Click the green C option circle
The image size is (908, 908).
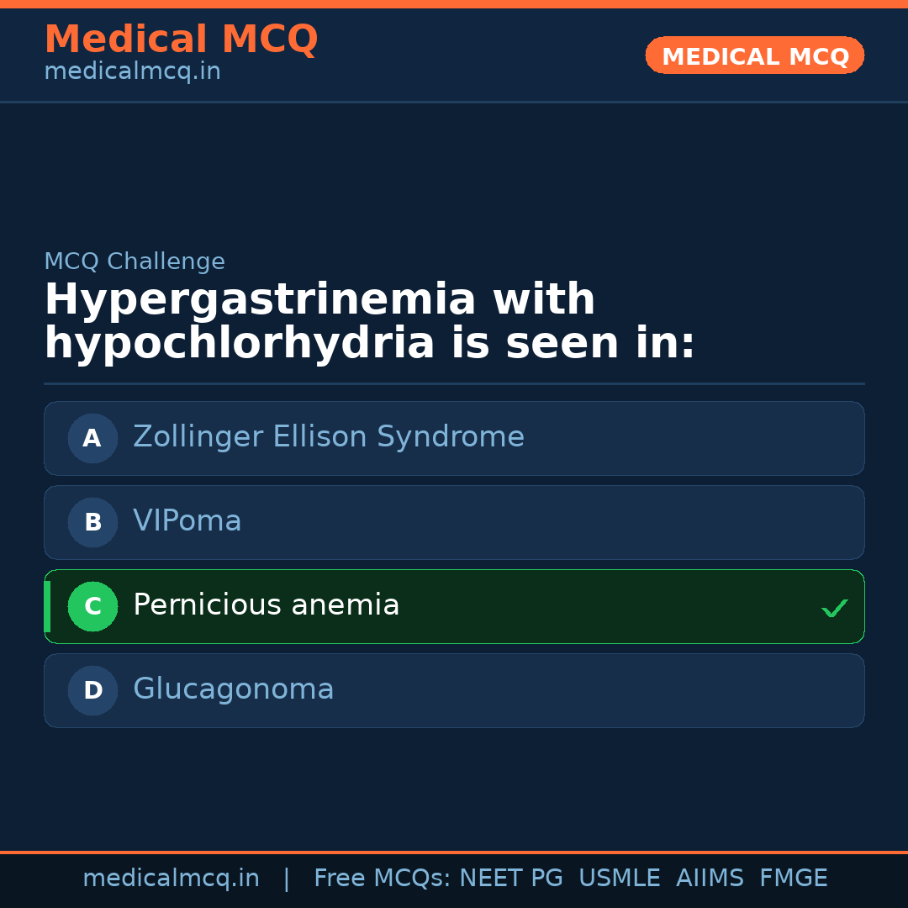click(92, 606)
